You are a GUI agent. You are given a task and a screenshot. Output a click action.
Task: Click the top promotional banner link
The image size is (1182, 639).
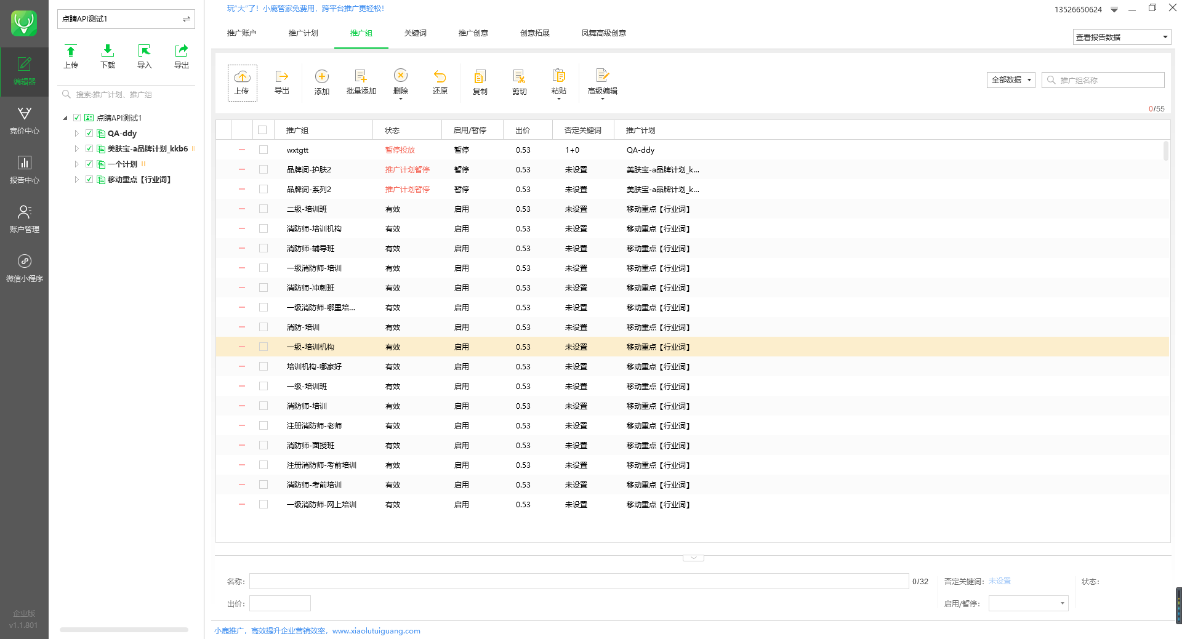(x=305, y=9)
